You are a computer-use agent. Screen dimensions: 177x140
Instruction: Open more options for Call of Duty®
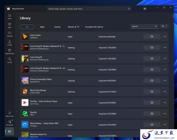[165, 58]
